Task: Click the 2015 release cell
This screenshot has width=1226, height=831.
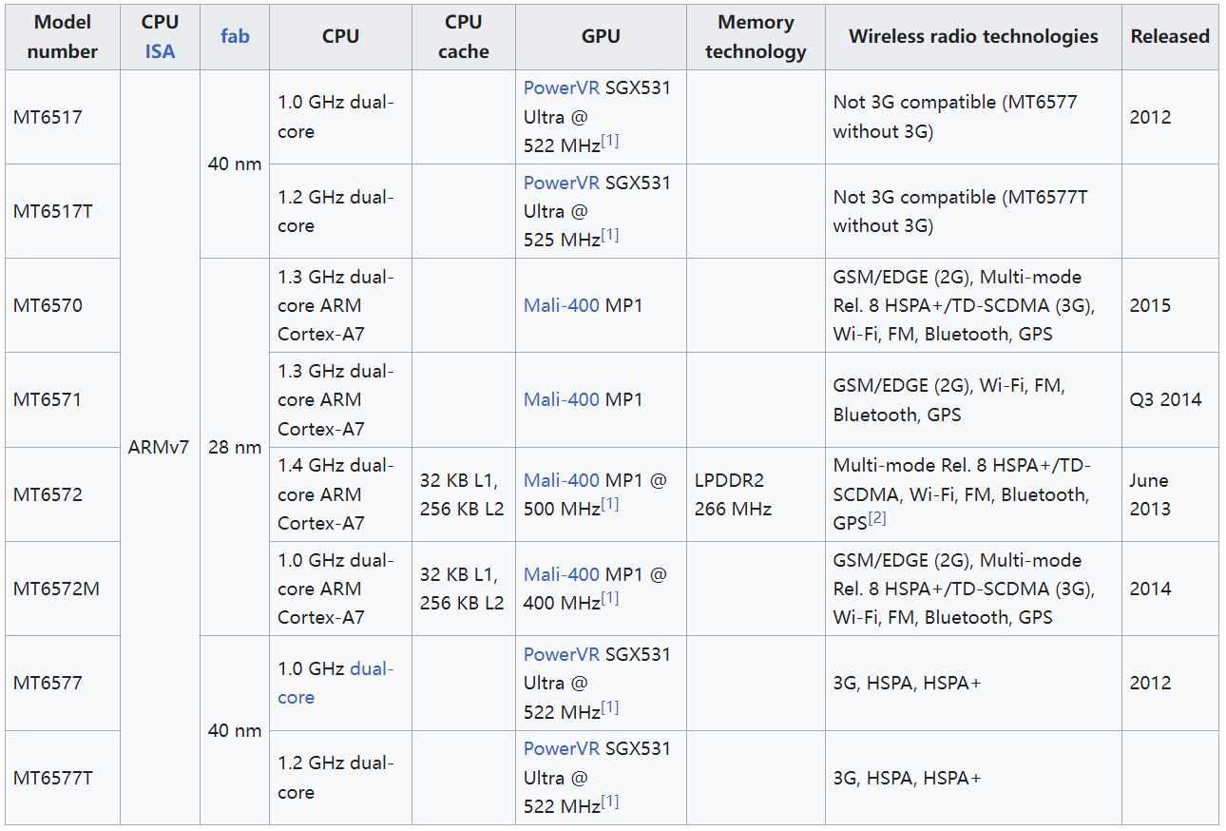Action: (1170, 305)
